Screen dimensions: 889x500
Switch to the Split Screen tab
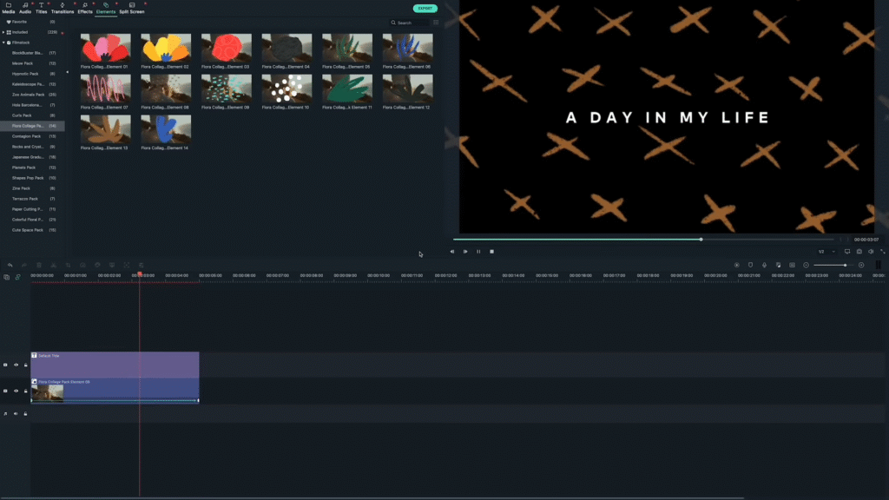(x=132, y=9)
